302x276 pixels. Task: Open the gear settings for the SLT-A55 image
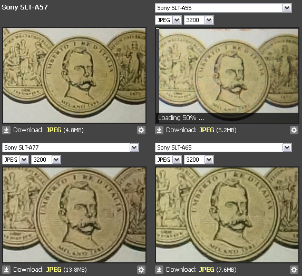click(x=294, y=130)
